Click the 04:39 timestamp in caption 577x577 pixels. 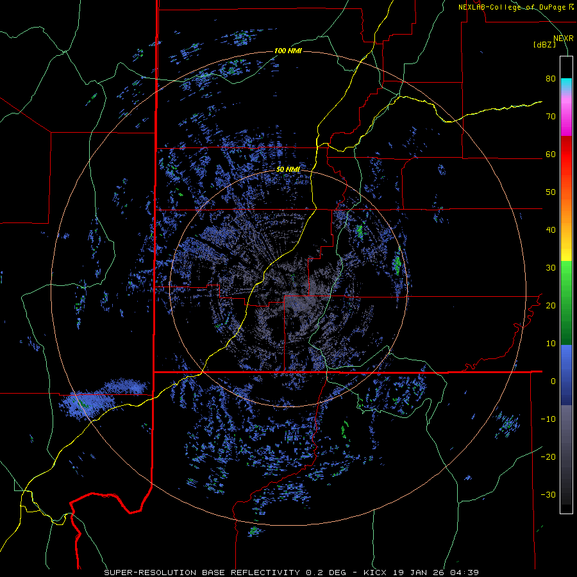[x=464, y=573]
